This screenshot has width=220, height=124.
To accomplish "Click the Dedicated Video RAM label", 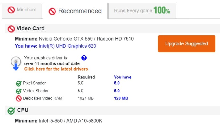I will coord(43,98).
